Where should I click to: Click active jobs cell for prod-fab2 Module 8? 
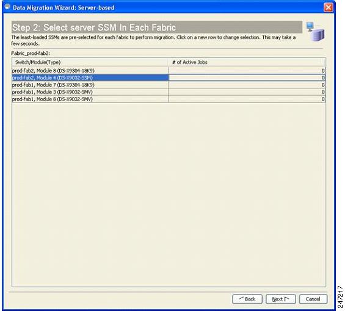click(x=247, y=71)
